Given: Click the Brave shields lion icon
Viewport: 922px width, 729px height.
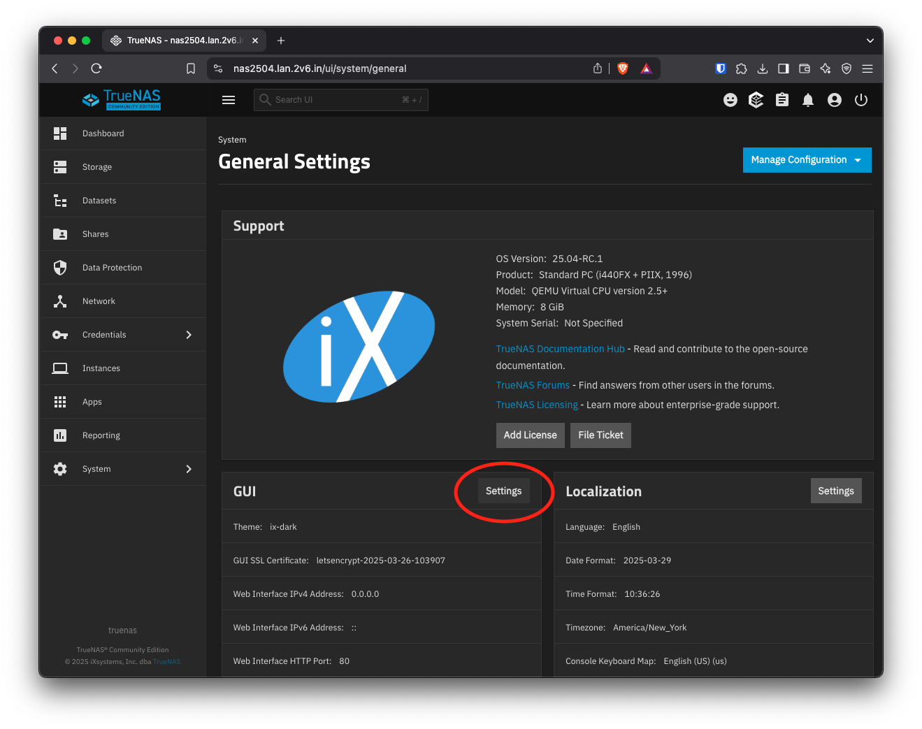Looking at the screenshot, I should pos(623,68).
